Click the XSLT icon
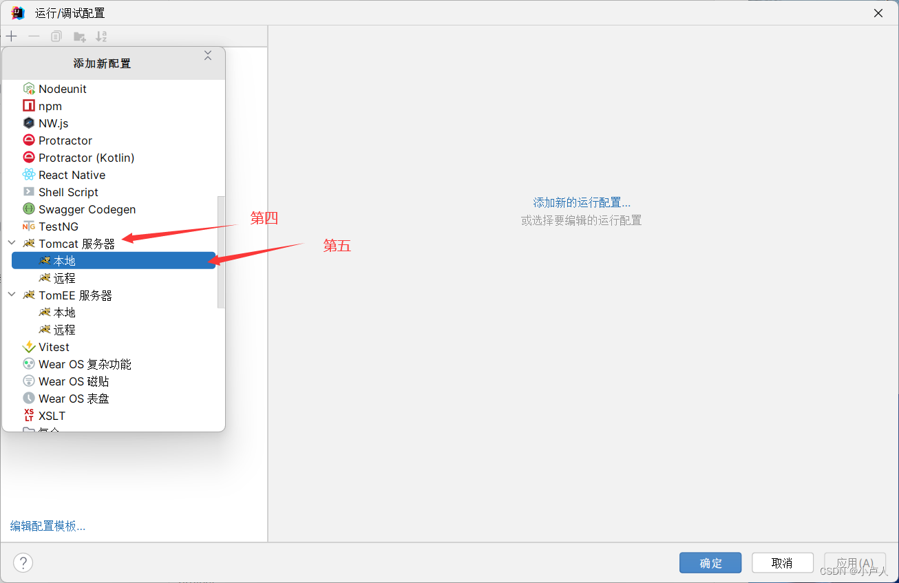The image size is (899, 583). tap(29, 416)
